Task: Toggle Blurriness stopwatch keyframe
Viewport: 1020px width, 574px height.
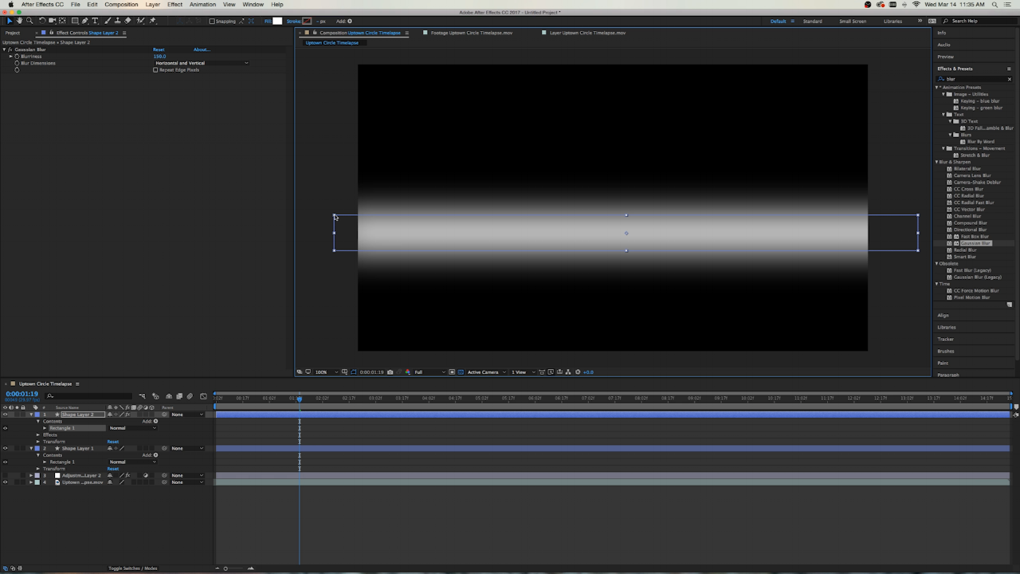Action: pos(17,57)
